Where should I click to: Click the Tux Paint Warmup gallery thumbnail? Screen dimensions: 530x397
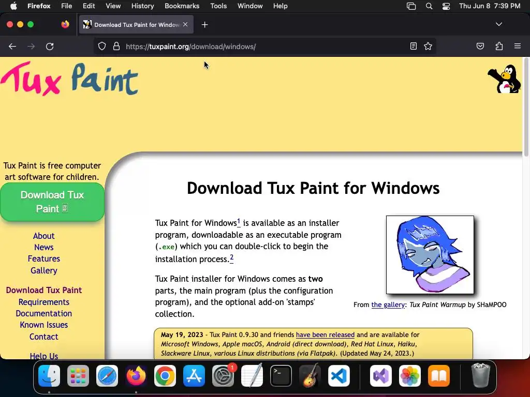pyautogui.click(x=430, y=255)
